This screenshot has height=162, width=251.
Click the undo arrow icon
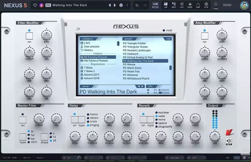point(137,5)
